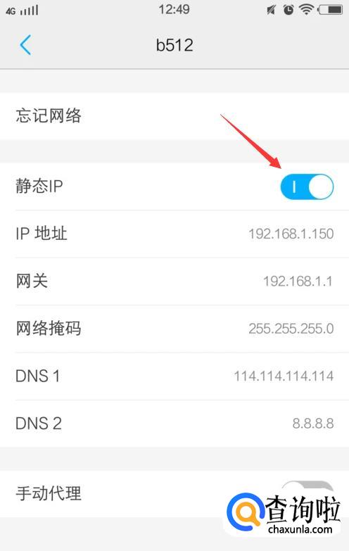349x551 pixels.
Task: Edit the 网关 value 192.168.1.1
Action: coord(298,281)
